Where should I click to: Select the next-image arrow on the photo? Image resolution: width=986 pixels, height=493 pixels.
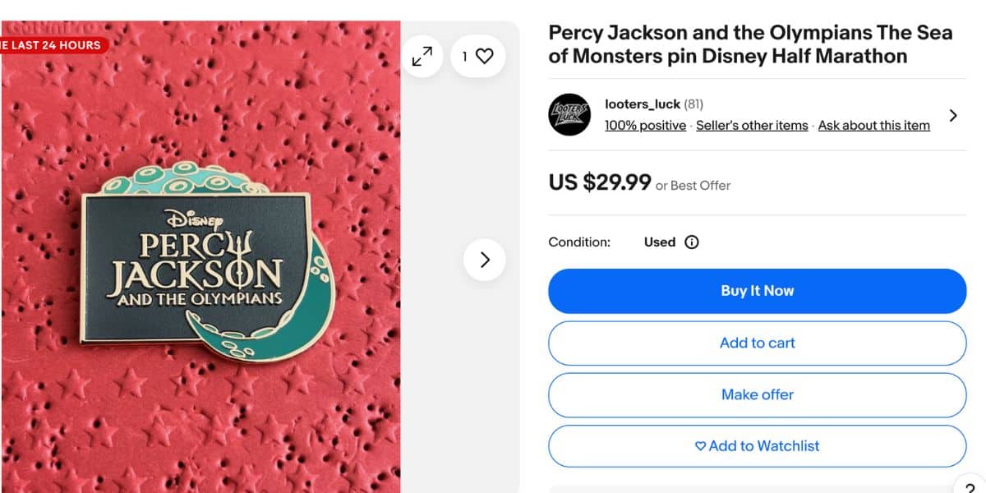pos(485,259)
